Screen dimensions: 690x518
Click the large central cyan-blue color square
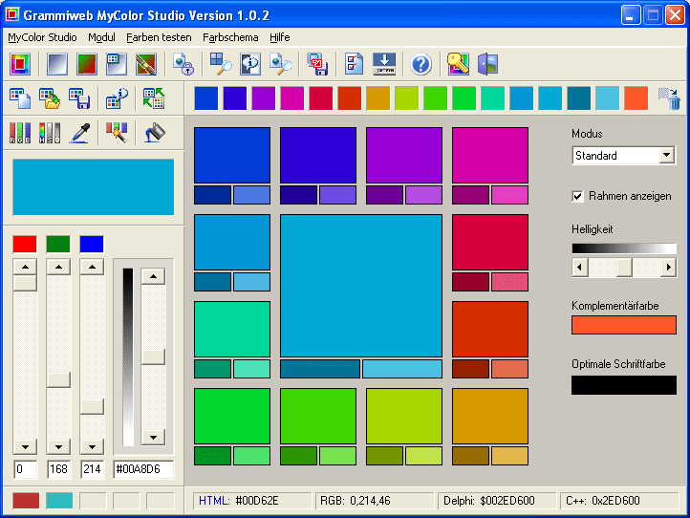pyautogui.click(x=361, y=286)
